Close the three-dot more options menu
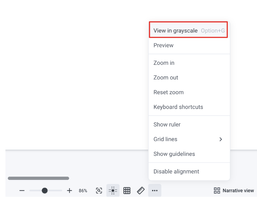257x197 pixels. pos(155,191)
